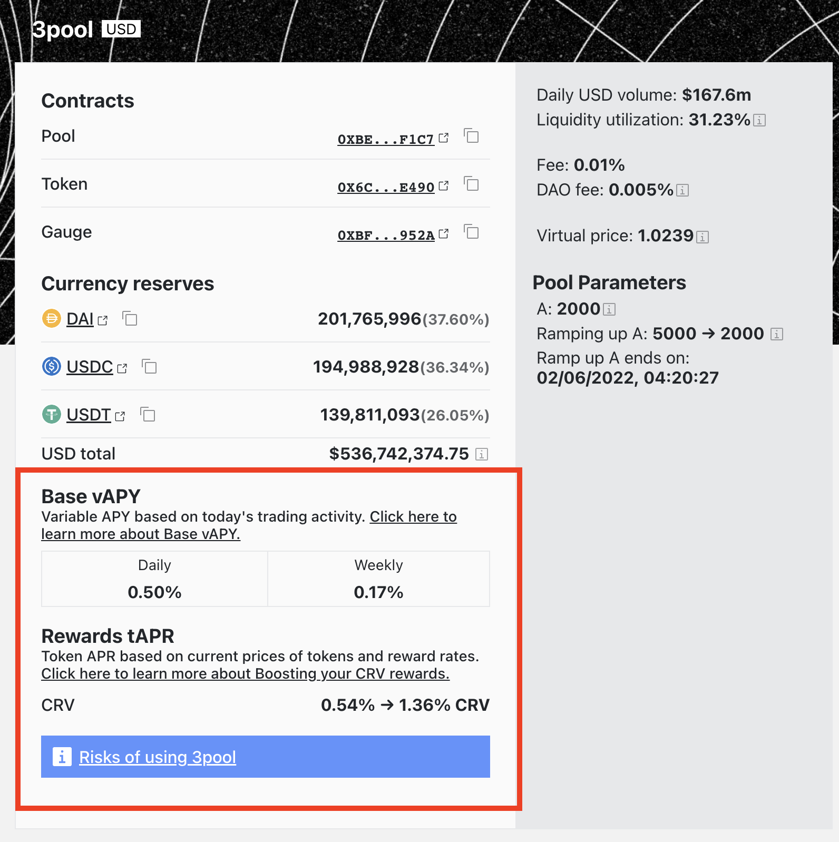Open Token contract address 0X6C...E490 link
This screenshot has width=839, height=842.
(x=386, y=188)
